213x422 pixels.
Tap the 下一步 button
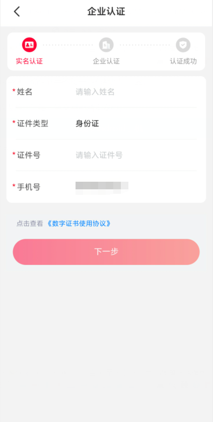[x=106, y=252]
